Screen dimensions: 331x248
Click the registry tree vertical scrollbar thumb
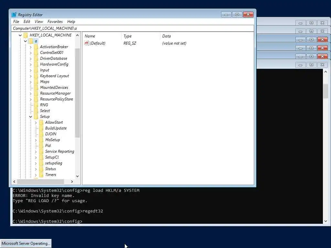point(77,93)
